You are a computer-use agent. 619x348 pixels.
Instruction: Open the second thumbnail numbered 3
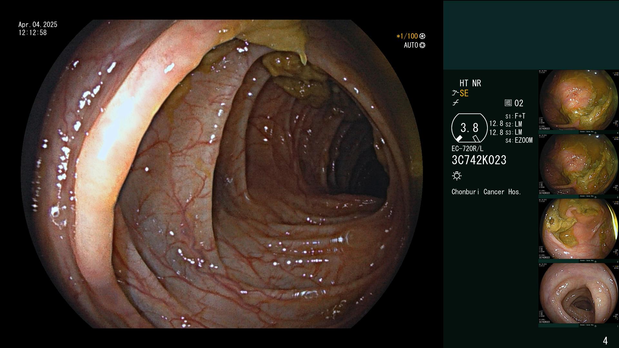click(x=579, y=166)
